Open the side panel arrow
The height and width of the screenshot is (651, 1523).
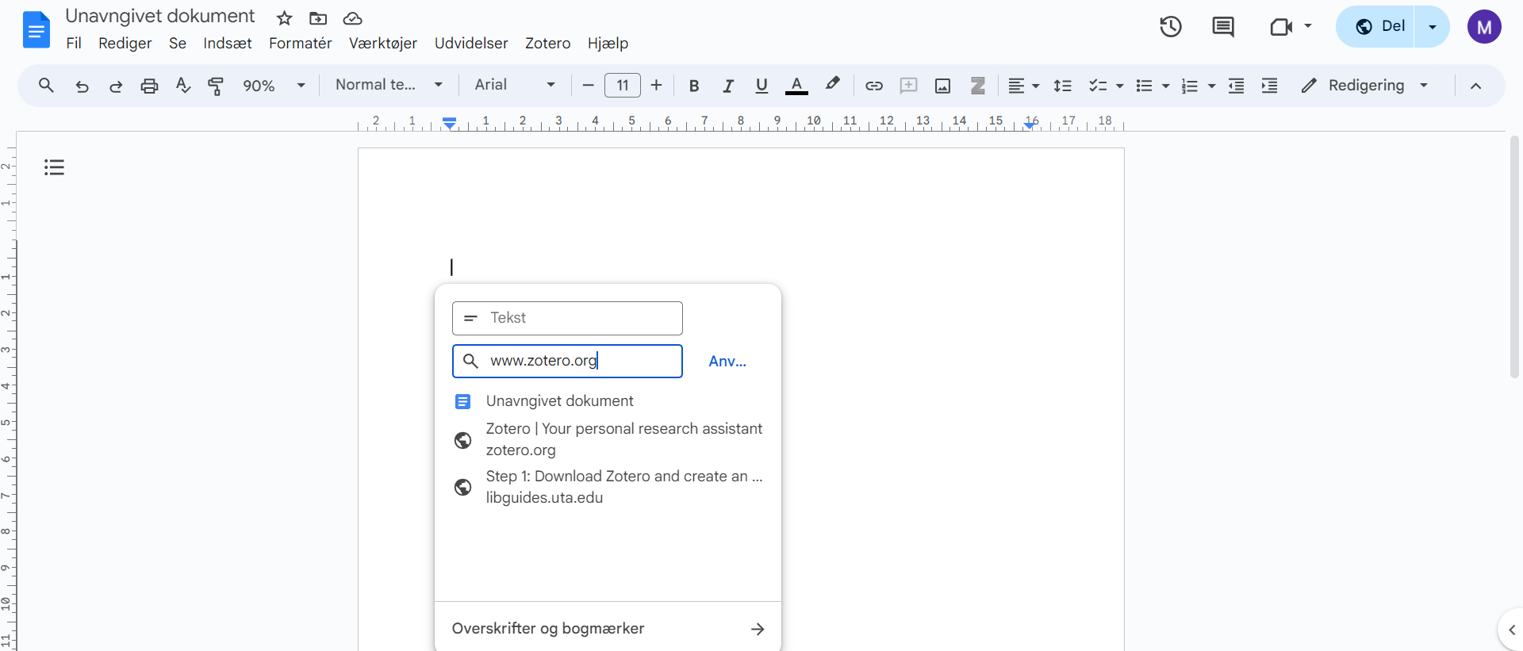1511,630
